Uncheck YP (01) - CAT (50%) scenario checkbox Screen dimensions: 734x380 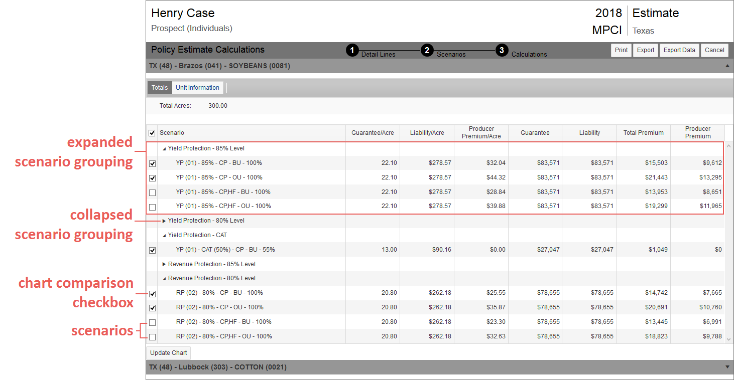[x=152, y=250]
